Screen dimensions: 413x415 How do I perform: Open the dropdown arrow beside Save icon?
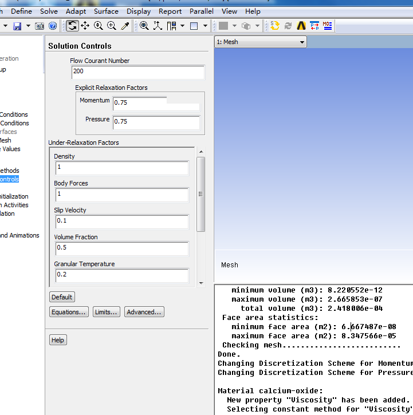(x=27, y=26)
